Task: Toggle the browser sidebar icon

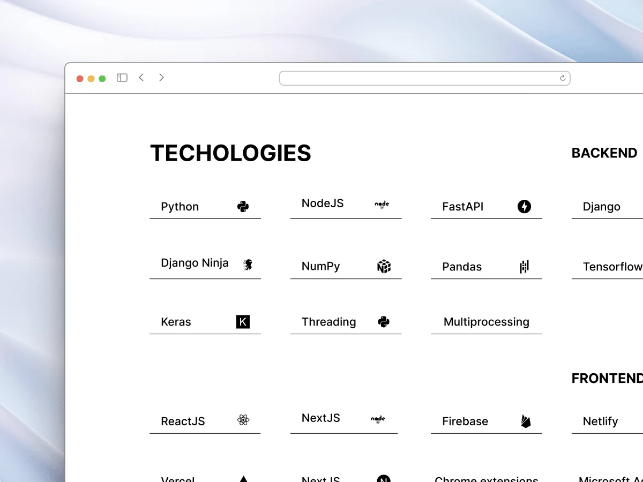Action: pyautogui.click(x=122, y=78)
